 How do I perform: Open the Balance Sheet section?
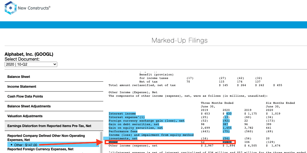pyautogui.click(x=54, y=77)
